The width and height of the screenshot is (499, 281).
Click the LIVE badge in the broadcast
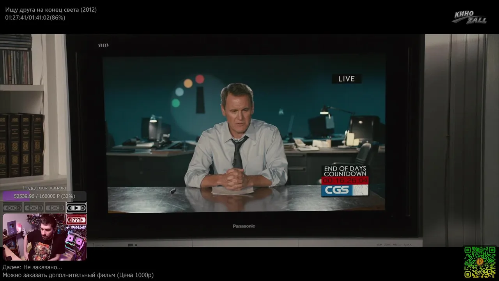pyautogui.click(x=347, y=79)
